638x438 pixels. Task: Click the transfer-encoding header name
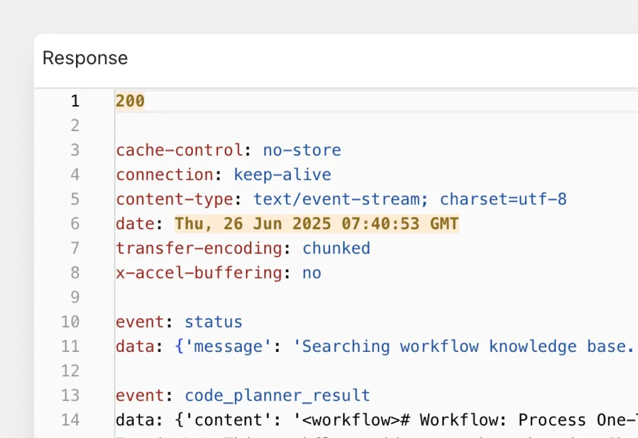(199, 248)
